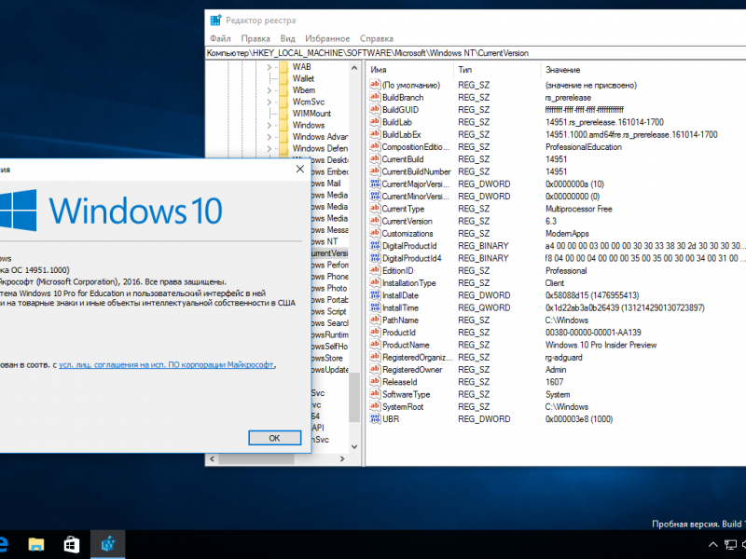Screen dimensions: 746x559
Task: Select the WcmSvc folder icon
Action: 283,102
